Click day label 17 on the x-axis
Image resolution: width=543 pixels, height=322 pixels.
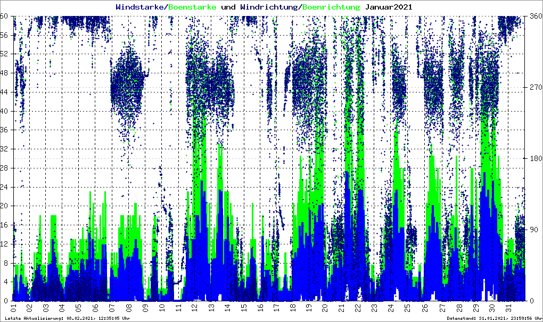pyautogui.click(x=277, y=308)
